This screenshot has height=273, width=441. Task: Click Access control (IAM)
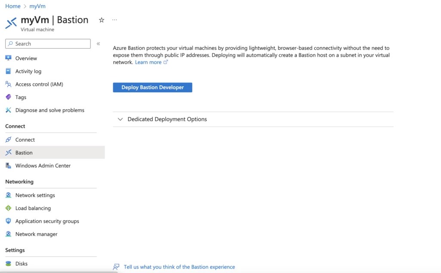click(39, 84)
